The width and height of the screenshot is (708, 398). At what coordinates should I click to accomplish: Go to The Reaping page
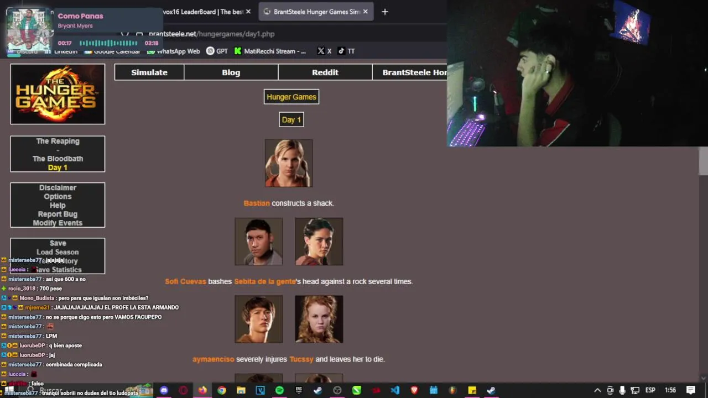point(58,141)
